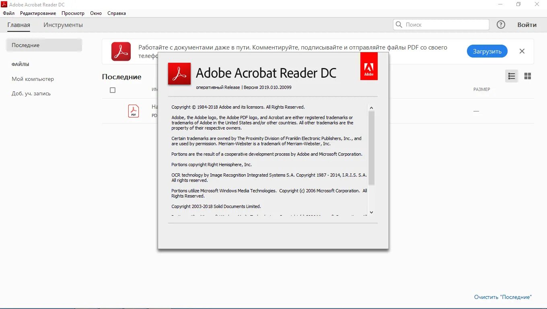Click the OCR technology paragraph
Viewport: 547px width, 309px height.
[269, 178]
